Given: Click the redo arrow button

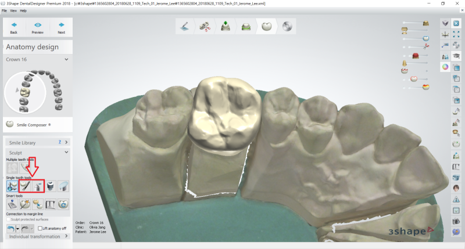Looking at the screenshot, I should click(25, 228).
